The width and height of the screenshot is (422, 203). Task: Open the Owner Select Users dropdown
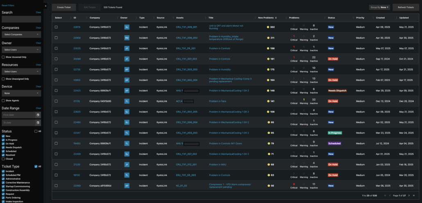[x=21, y=49]
